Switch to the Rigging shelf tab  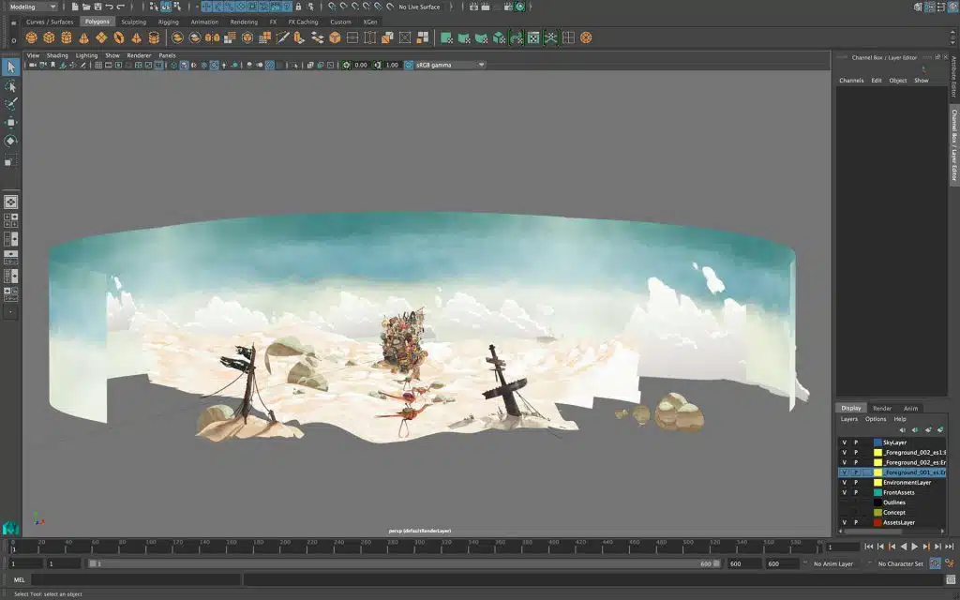click(169, 22)
